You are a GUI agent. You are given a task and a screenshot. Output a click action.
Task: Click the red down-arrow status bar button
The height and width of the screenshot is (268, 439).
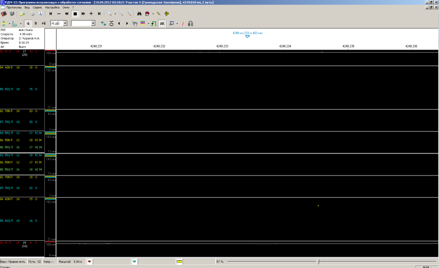89,262
